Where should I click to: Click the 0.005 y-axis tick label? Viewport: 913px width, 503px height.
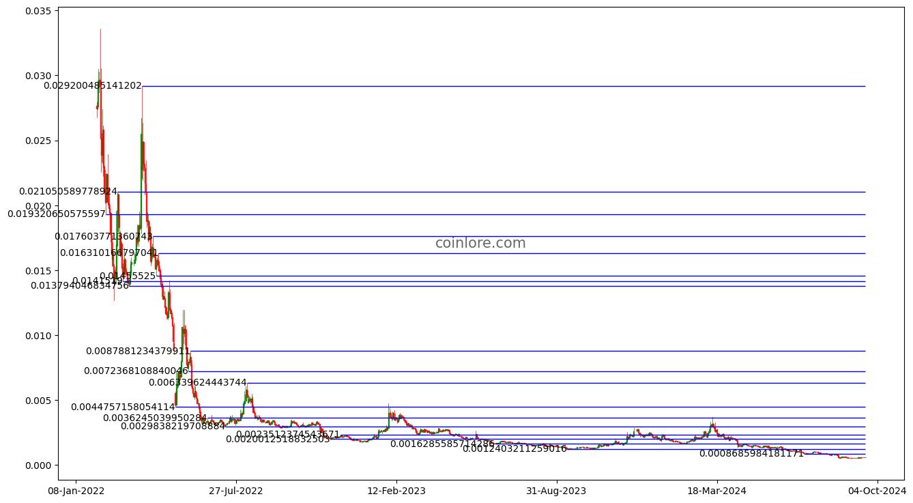38,401
